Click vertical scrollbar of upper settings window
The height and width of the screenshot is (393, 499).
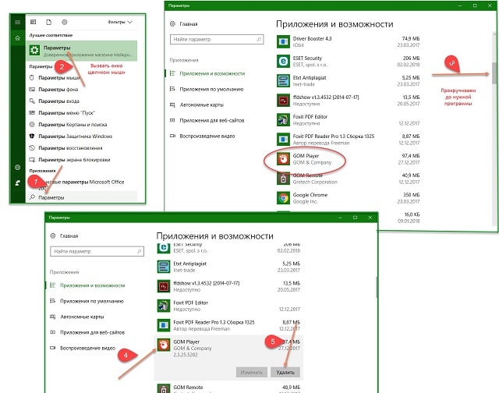(494, 73)
